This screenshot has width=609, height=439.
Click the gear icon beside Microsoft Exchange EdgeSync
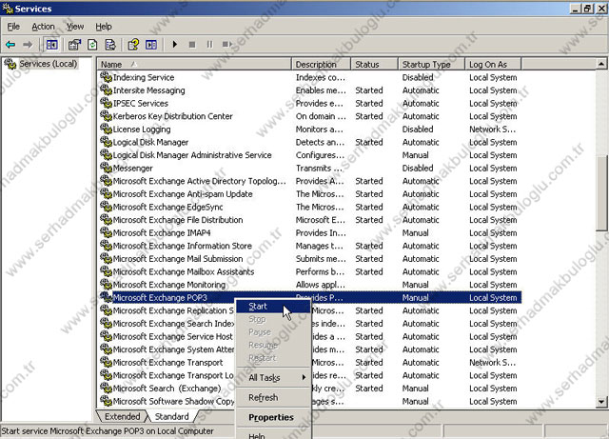[x=106, y=207]
